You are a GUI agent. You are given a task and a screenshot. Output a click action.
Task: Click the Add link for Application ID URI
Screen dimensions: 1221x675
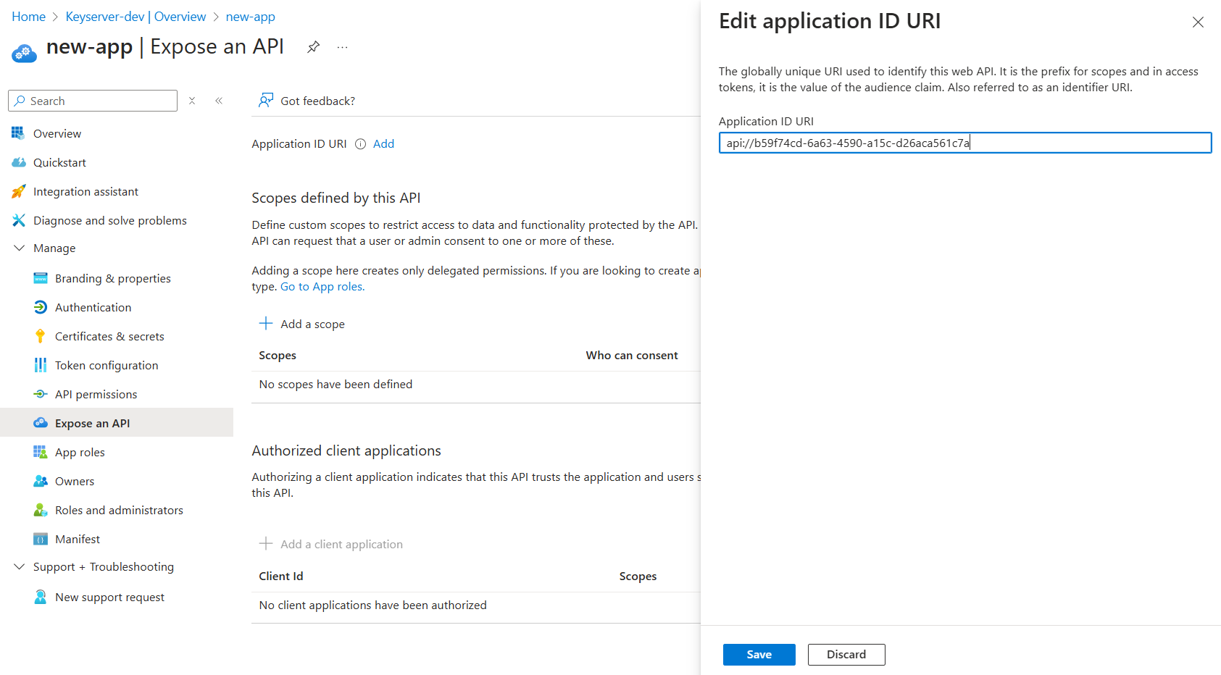point(383,144)
